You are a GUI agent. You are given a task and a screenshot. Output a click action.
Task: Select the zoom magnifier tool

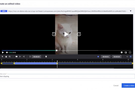click(10, 56)
